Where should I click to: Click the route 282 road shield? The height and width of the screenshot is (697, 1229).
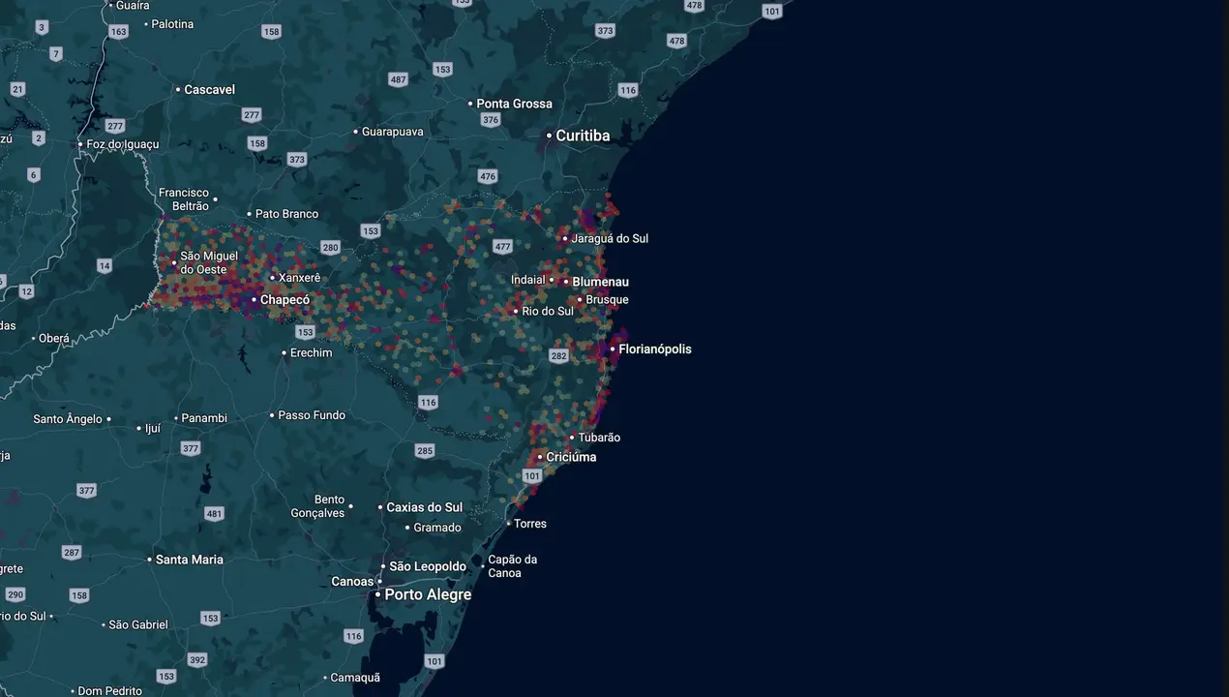pos(558,356)
